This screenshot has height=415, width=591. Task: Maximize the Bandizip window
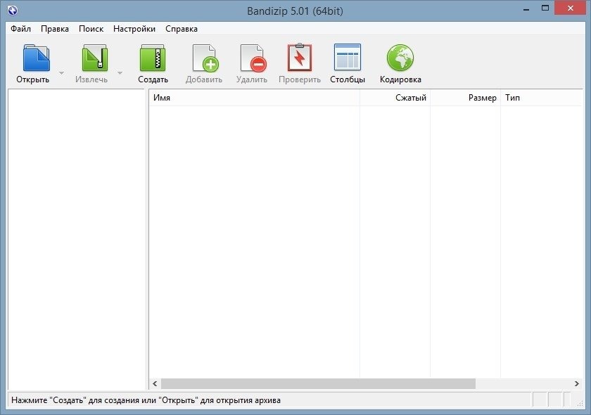pyautogui.click(x=545, y=8)
